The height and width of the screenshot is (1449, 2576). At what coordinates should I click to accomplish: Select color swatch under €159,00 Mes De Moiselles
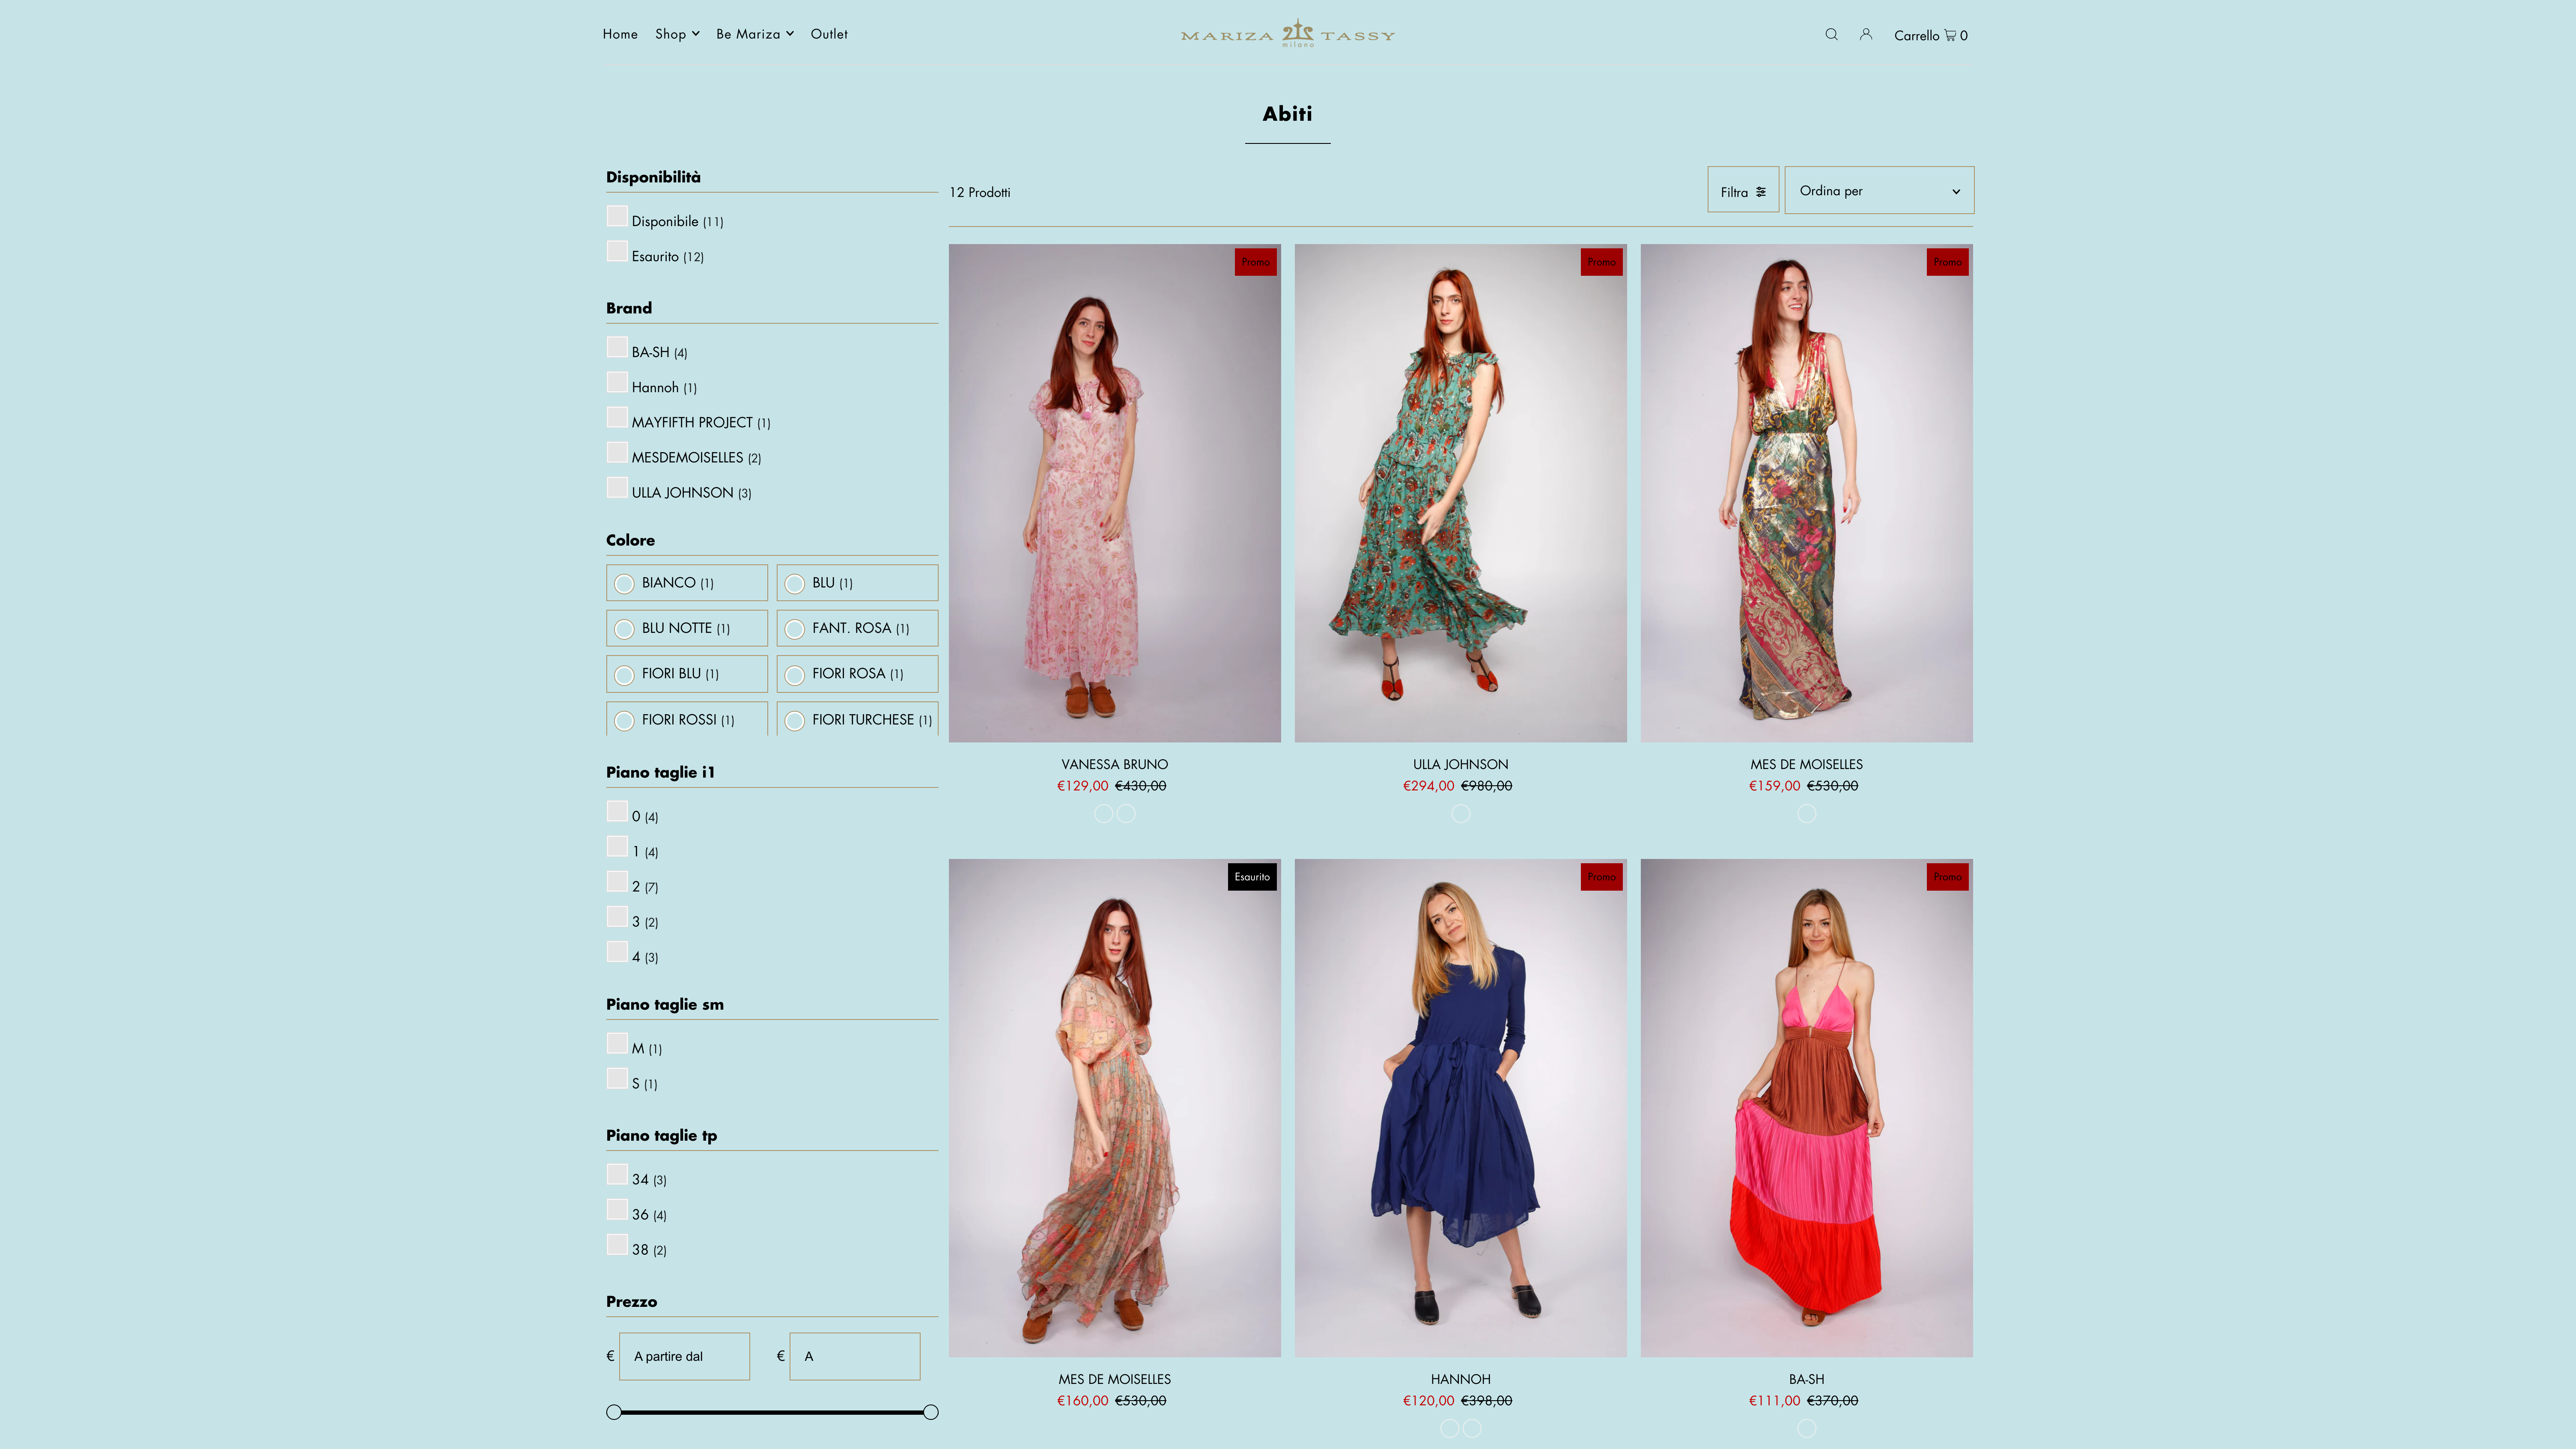(1806, 814)
